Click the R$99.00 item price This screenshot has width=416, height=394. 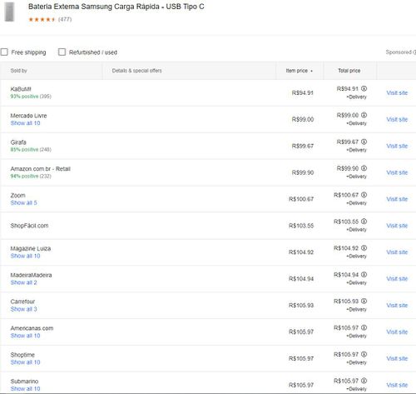coord(303,119)
